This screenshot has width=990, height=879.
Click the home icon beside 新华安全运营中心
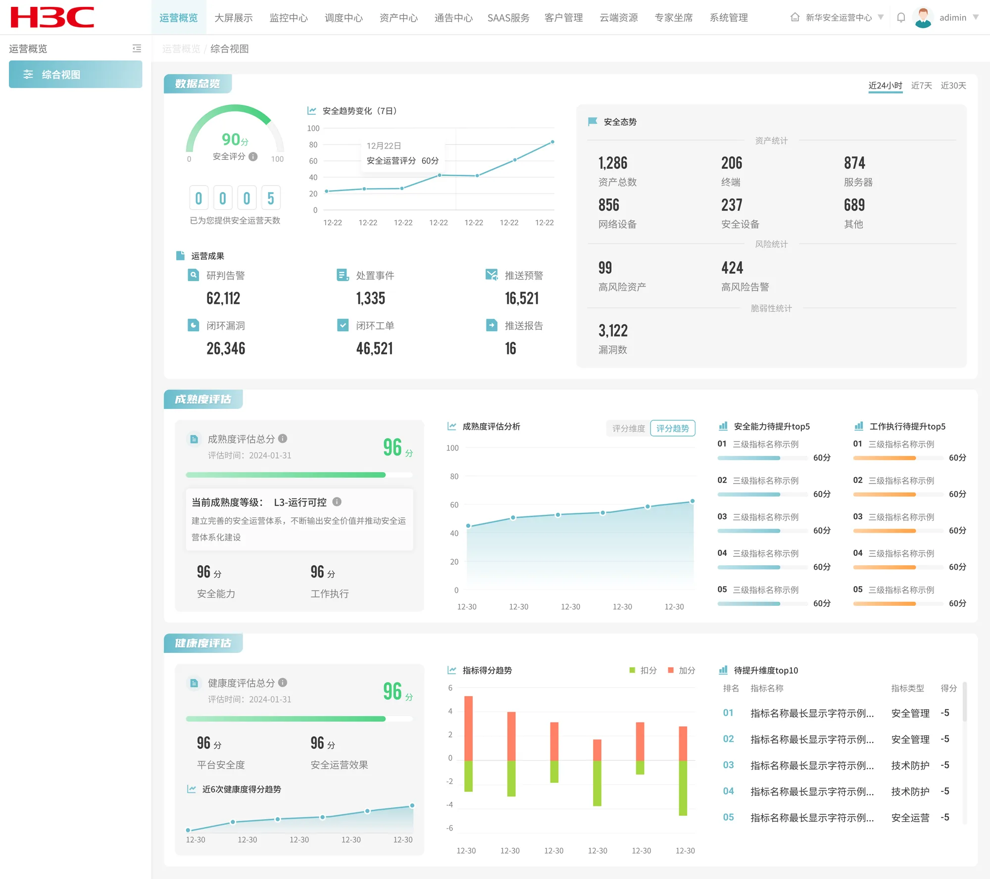(795, 17)
